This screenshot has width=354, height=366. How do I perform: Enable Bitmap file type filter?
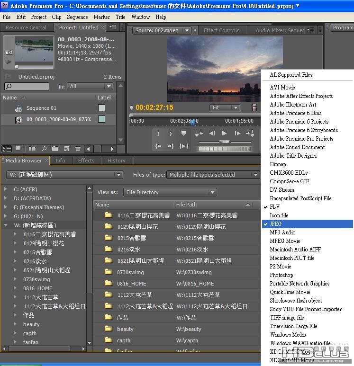click(278, 164)
